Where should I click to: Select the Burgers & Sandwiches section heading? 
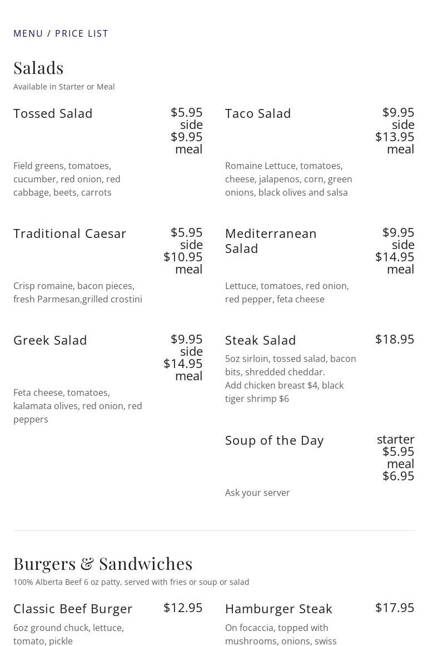point(103,564)
